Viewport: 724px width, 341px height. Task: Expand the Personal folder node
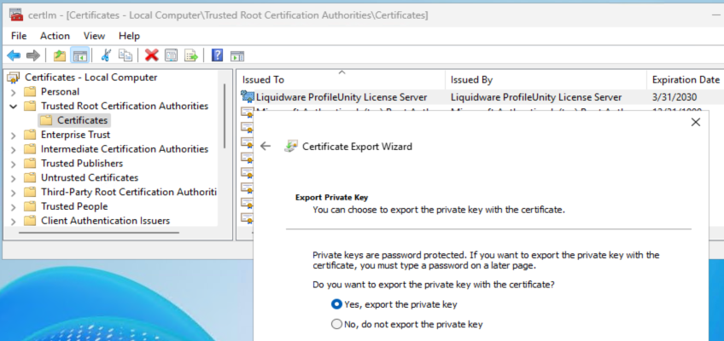coord(14,92)
